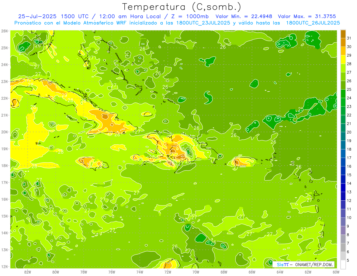The width and height of the screenshot is (357, 276).
Task: Click the "13N" latitude axis label
Action: tap(4, 250)
